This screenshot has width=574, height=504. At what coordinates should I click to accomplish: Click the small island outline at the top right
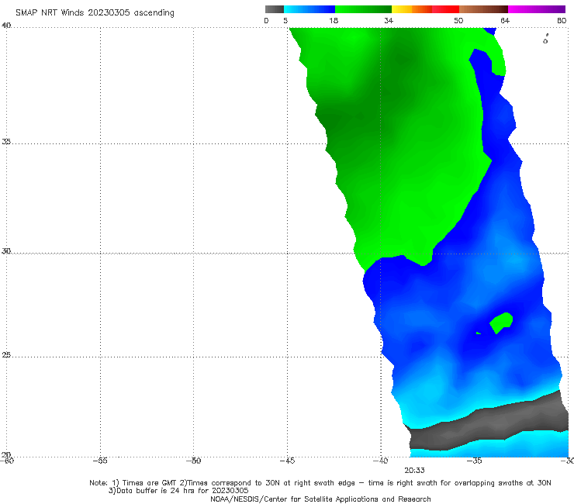545,40
